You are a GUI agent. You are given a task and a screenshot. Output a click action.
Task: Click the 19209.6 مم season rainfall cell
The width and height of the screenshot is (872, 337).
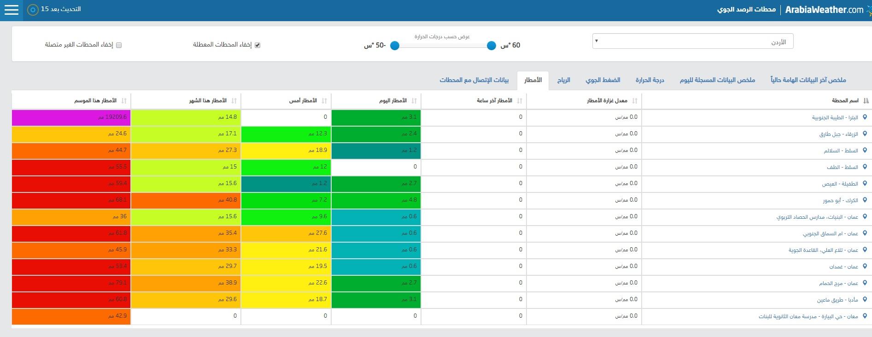pyautogui.click(x=71, y=117)
